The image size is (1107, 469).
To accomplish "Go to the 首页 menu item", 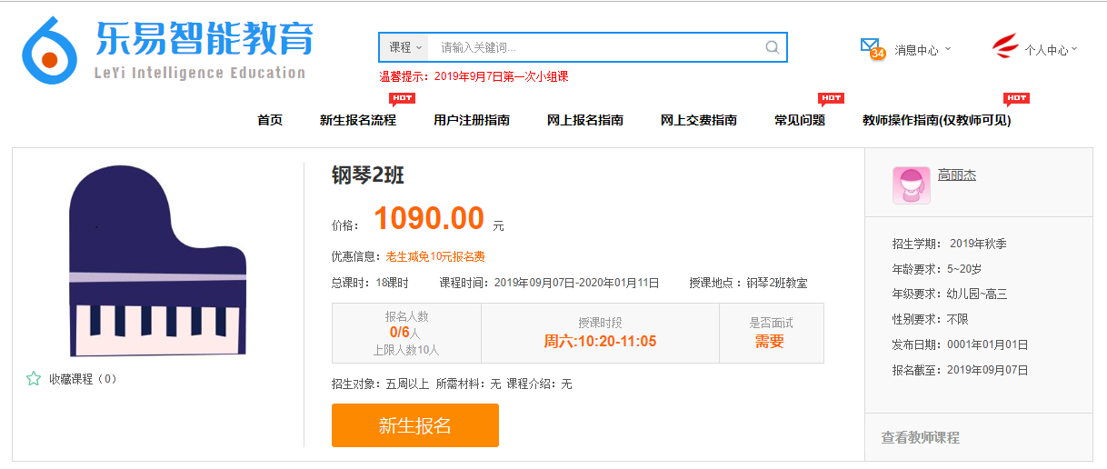I will click(270, 120).
